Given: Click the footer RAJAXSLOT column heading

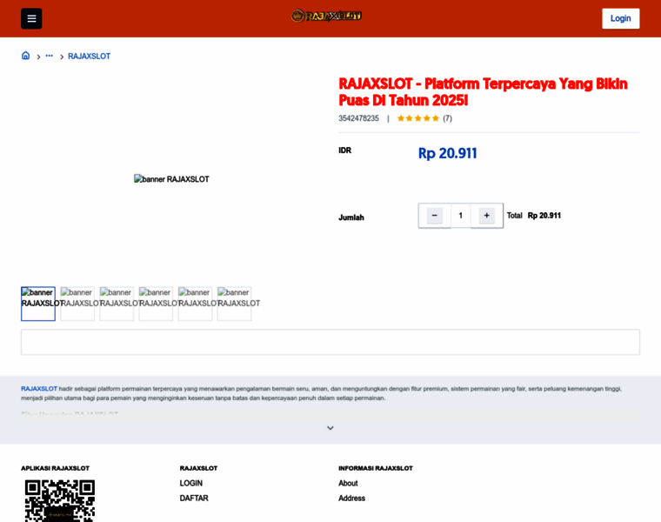Looking at the screenshot, I should 198,468.
